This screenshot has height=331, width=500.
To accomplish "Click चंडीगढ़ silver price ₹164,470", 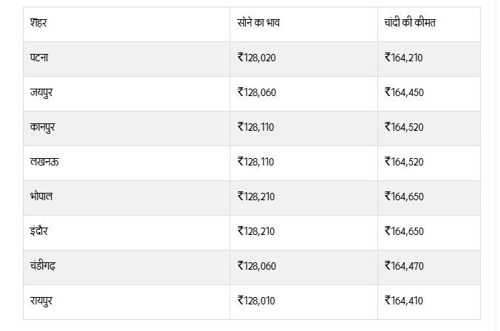I will (404, 266).
